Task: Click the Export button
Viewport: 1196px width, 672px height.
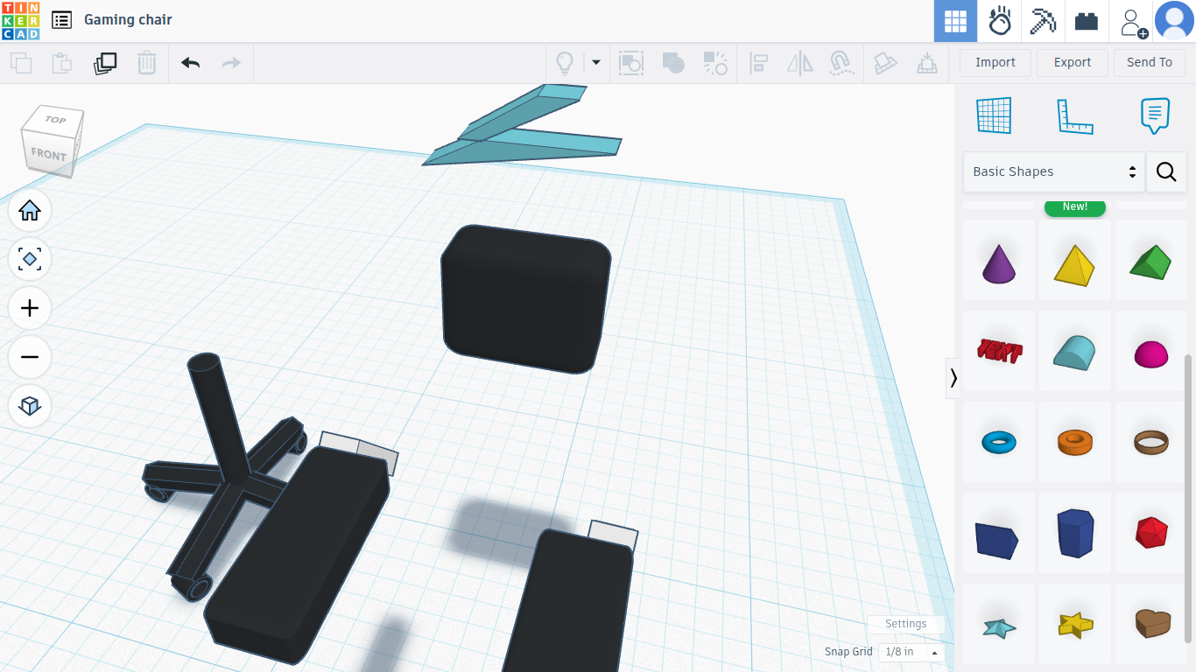Action: (x=1072, y=62)
